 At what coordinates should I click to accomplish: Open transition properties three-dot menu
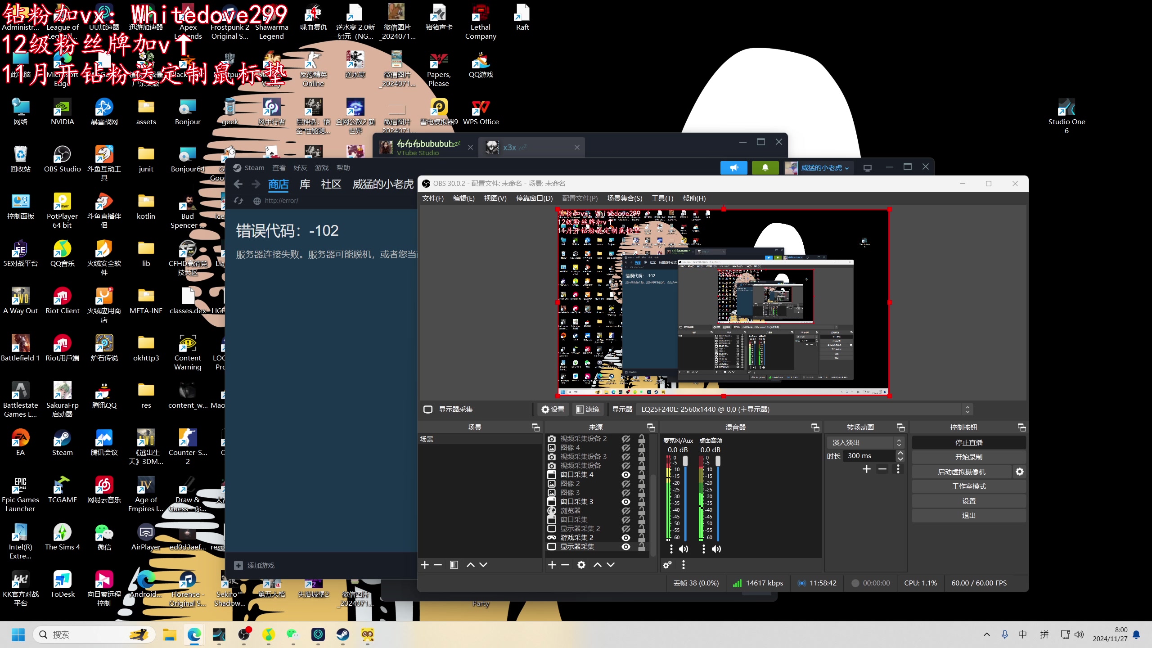[898, 469]
